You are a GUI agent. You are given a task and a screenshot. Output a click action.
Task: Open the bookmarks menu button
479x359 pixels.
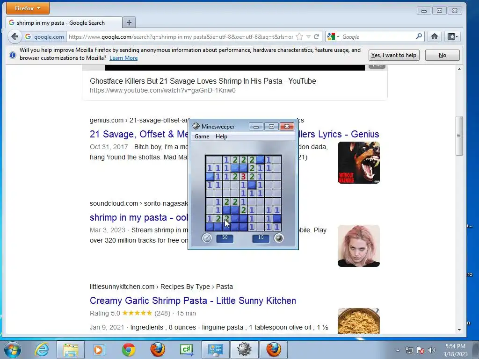(452, 37)
